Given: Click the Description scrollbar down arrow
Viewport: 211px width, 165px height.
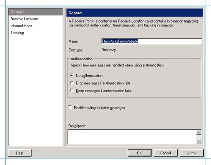Looking at the screenshot, I should tap(199, 142).
